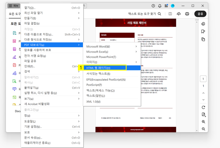Expand 만들기(R) submenu
This screenshot has width=220, height=148.
(x=52, y=18)
